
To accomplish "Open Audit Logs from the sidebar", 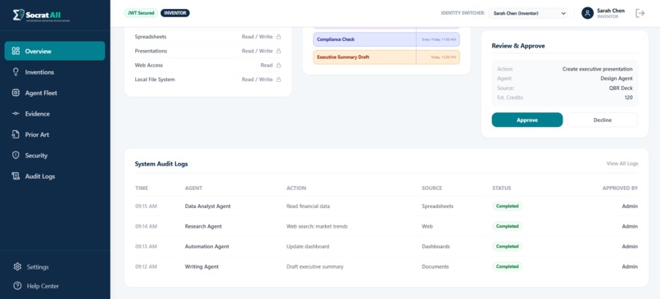I will (55, 176).
